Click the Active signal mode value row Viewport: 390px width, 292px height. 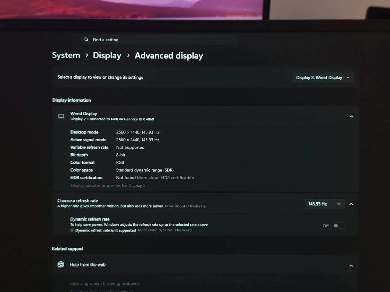(138, 140)
